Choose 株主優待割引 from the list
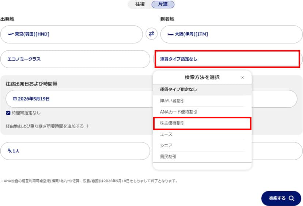This screenshot has height=206, width=303. pyautogui.click(x=202, y=123)
